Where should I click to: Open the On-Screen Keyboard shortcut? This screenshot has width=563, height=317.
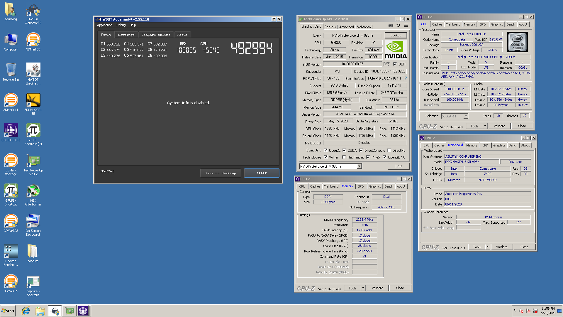click(x=33, y=225)
